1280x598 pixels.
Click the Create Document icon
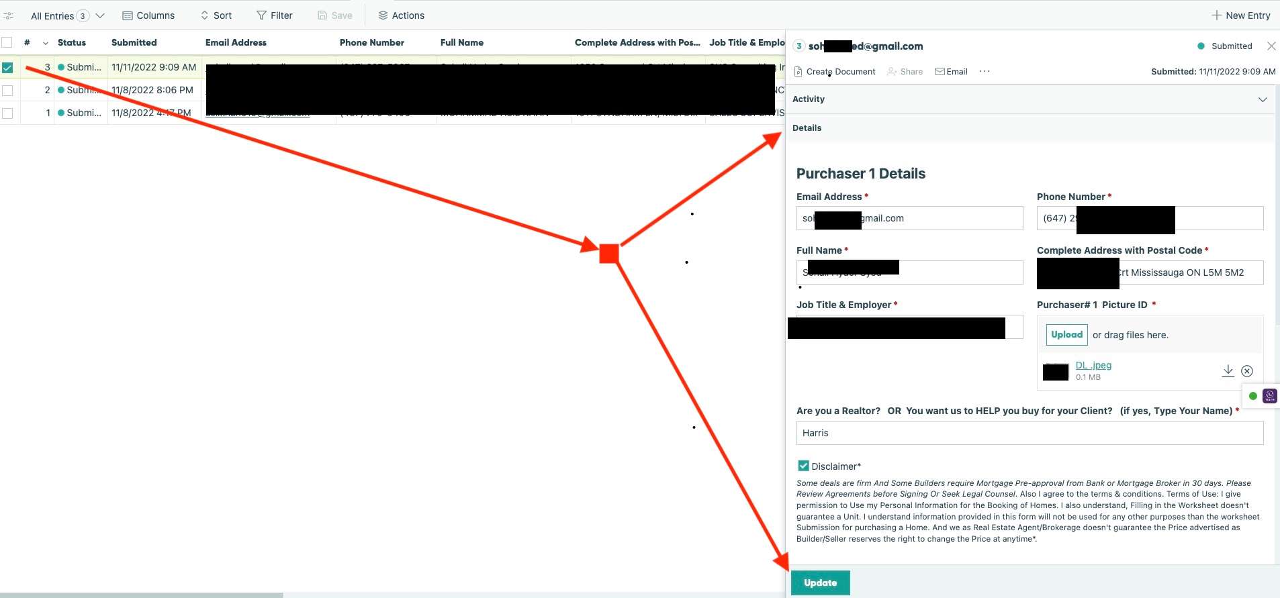coord(798,72)
